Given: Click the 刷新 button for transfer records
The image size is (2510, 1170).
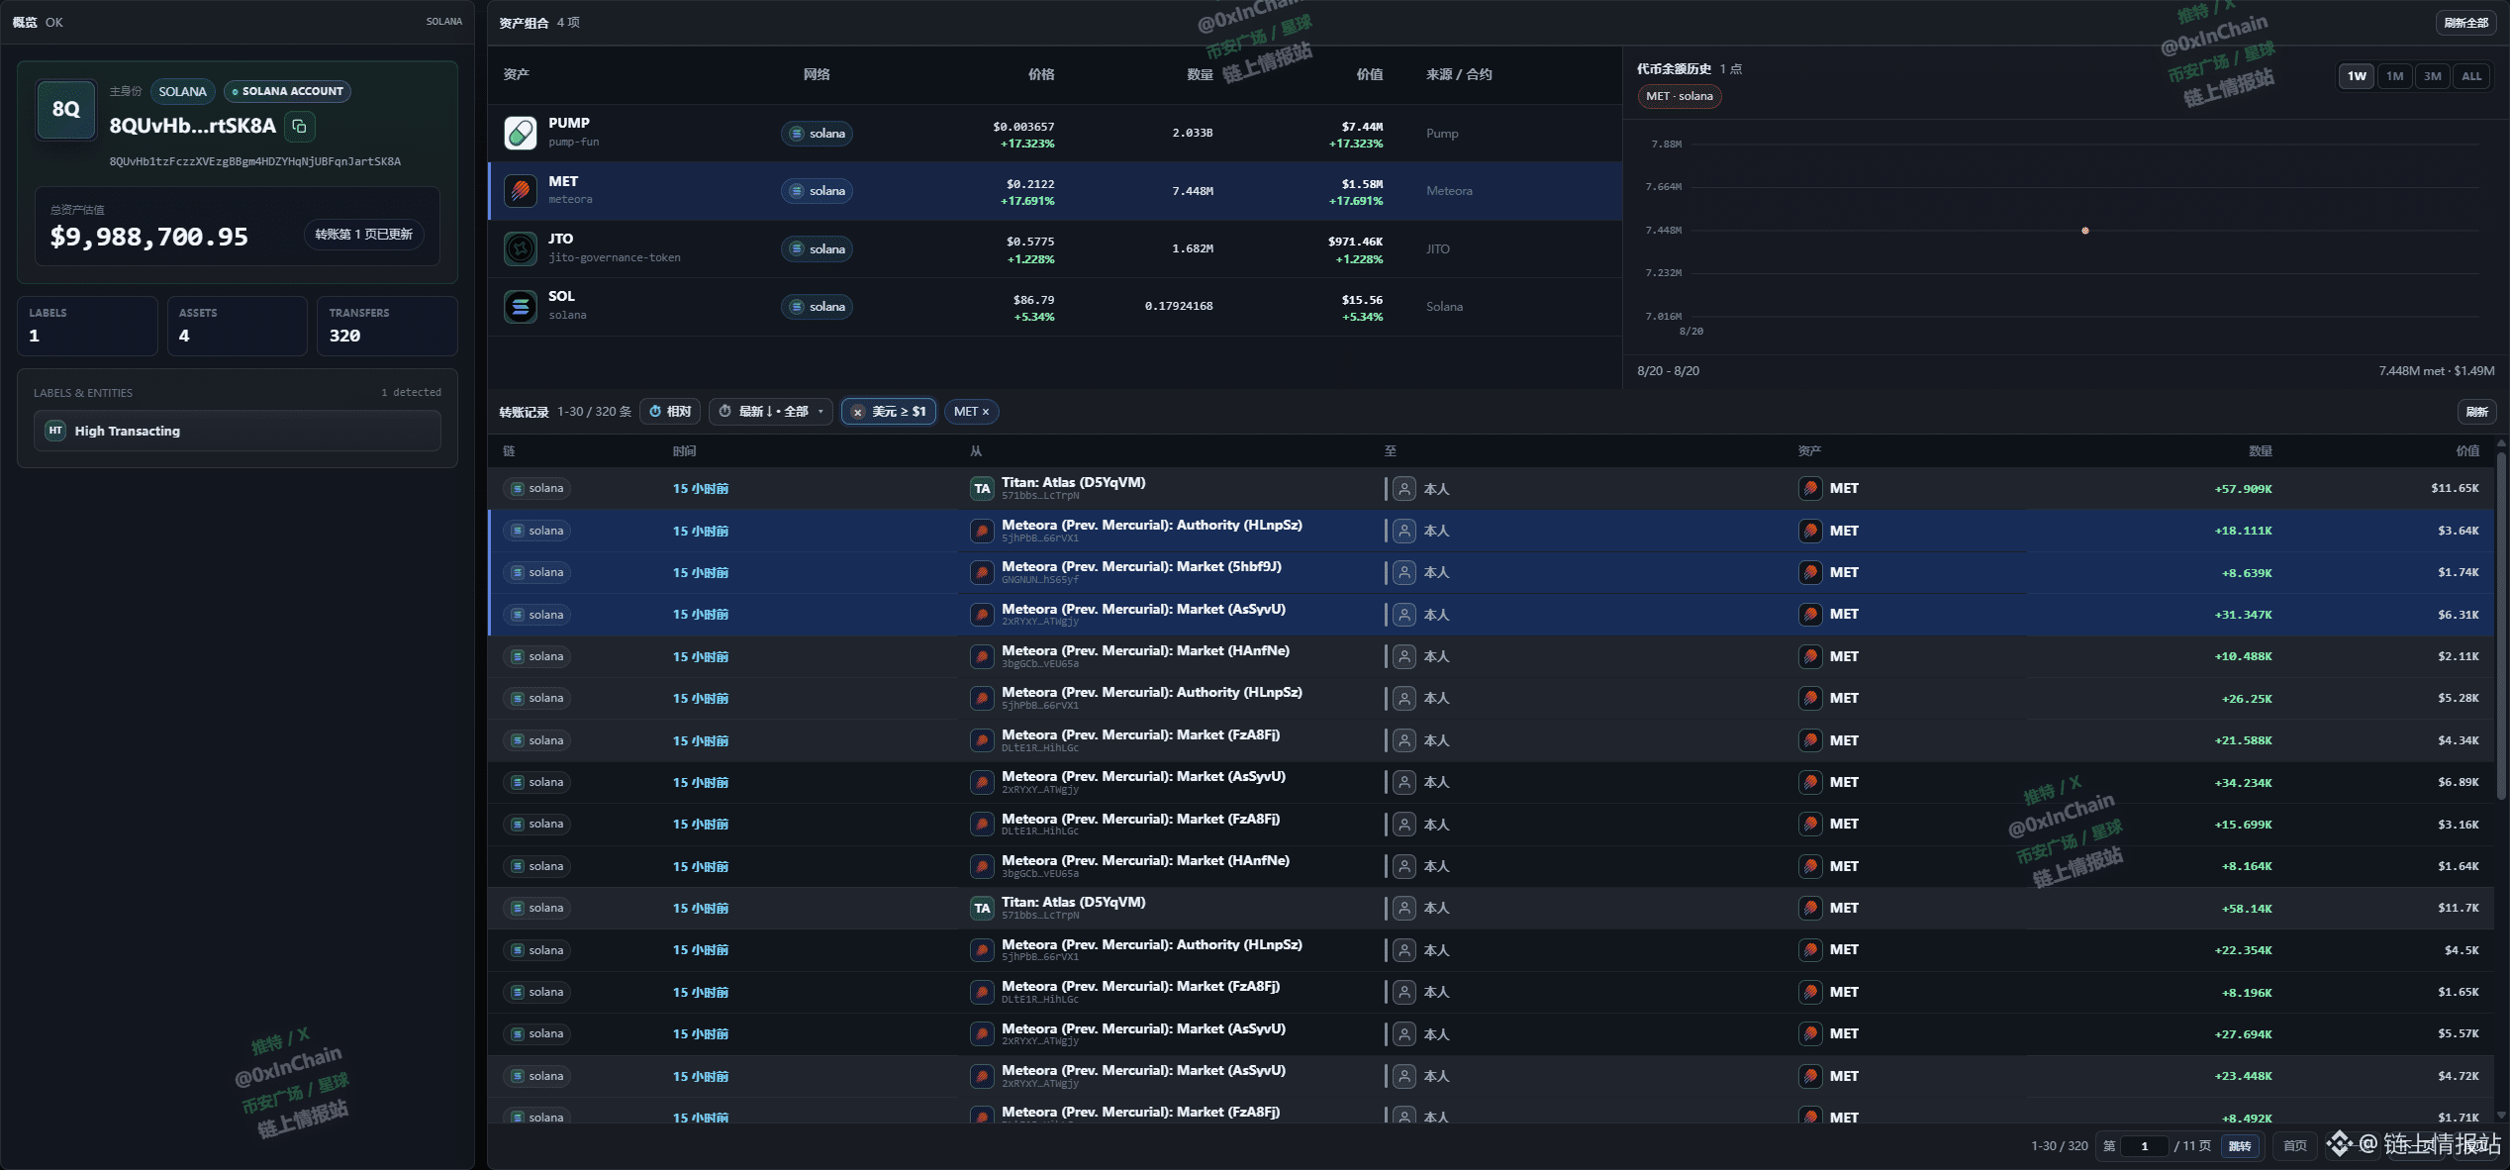Looking at the screenshot, I should (2476, 412).
